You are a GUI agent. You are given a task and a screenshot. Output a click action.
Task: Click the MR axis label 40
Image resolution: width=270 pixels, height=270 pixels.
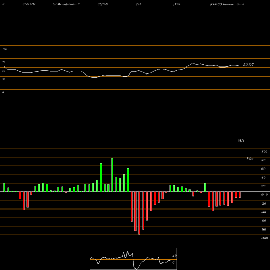(x=264, y=178)
